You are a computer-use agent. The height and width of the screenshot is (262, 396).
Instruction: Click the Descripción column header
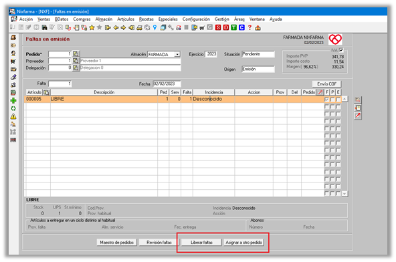104,92
